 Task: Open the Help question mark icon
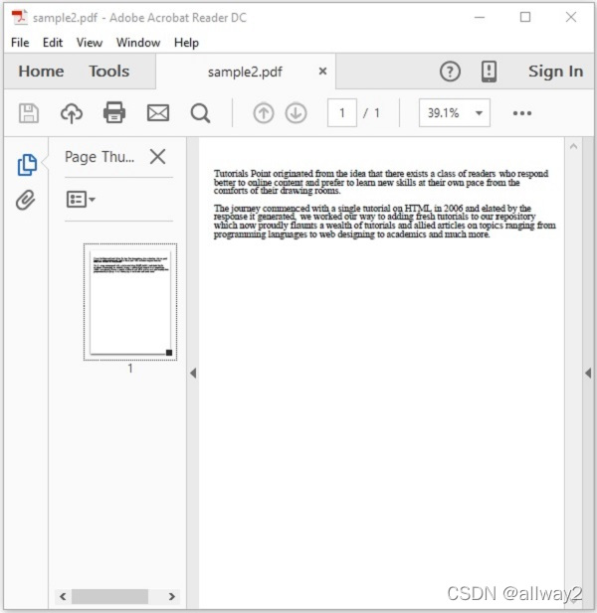click(x=450, y=72)
